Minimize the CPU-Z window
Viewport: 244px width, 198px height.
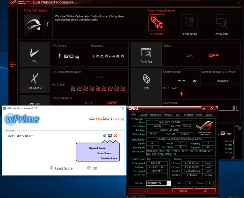point(204,108)
